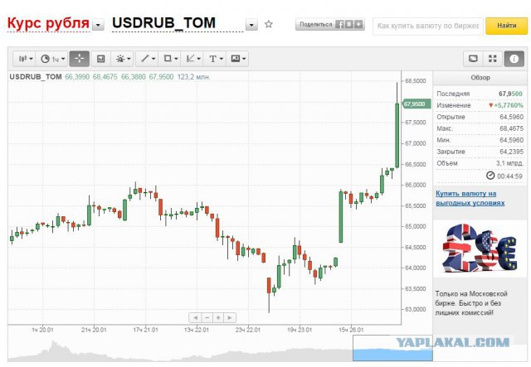Screen dimensions: 531x367
Task: Open the chart type dropdown
Action: tap(26, 59)
